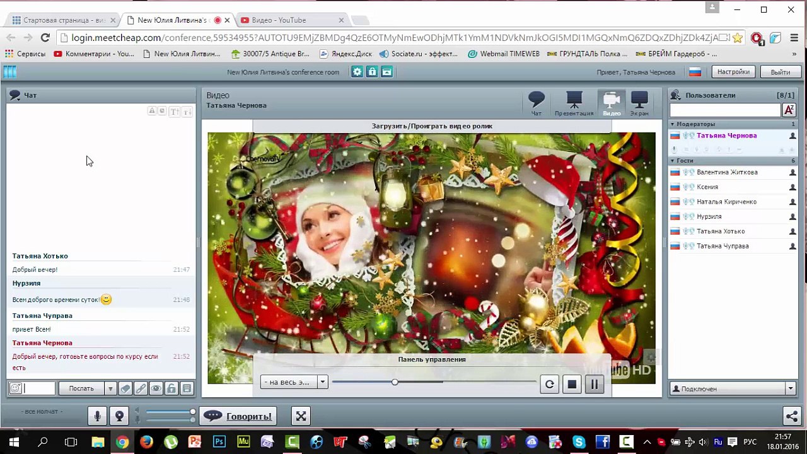Image resolution: width=807 pixels, height=454 pixels.
Task: Open Skype from the taskbar
Action: click(579, 442)
